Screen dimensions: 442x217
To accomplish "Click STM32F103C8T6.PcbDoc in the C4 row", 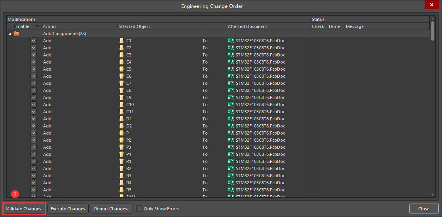I will (260, 62).
